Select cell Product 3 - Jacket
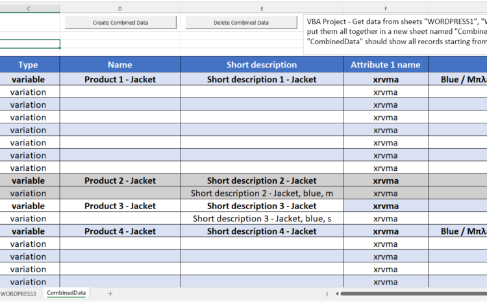The height and width of the screenshot is (302, 487). tap(120, 206)
